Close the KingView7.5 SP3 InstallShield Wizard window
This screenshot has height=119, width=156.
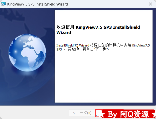coord(151,4)
